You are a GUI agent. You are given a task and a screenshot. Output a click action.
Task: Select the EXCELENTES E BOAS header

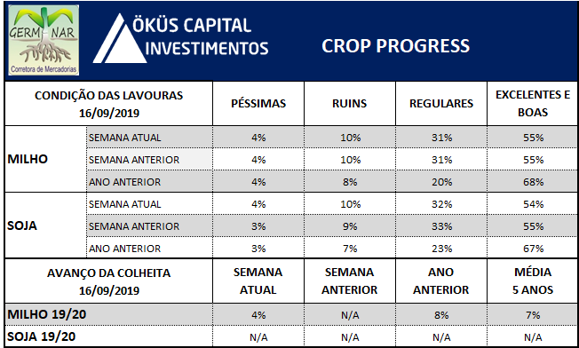pos(533,103)
